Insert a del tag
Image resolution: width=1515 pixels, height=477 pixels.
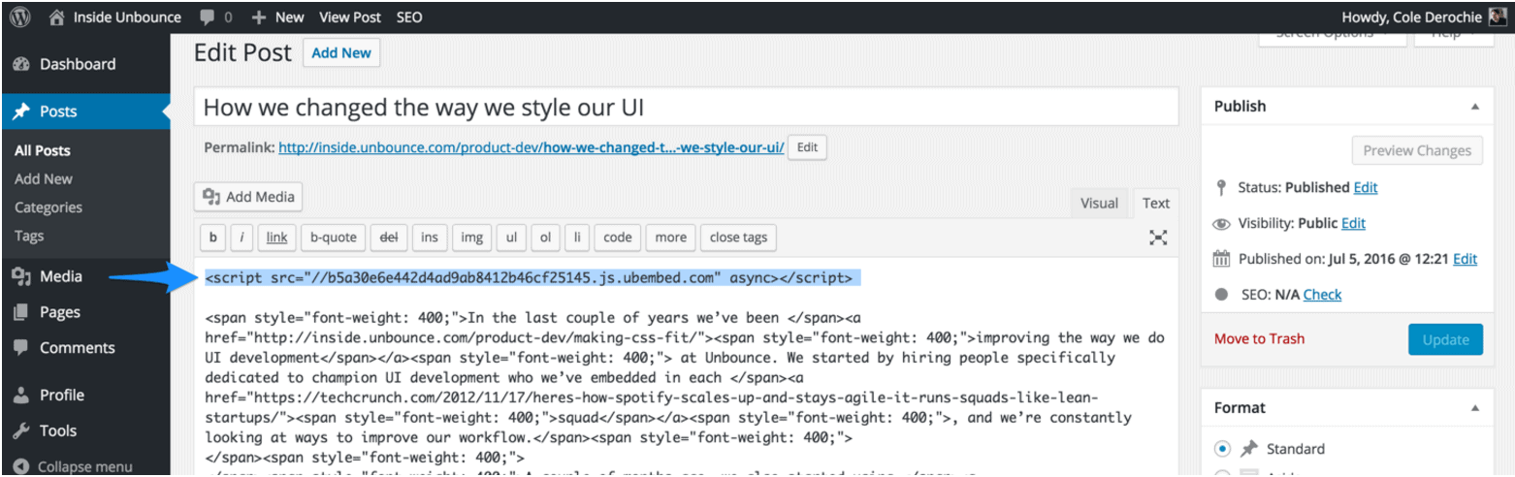(x=389, y=237)
